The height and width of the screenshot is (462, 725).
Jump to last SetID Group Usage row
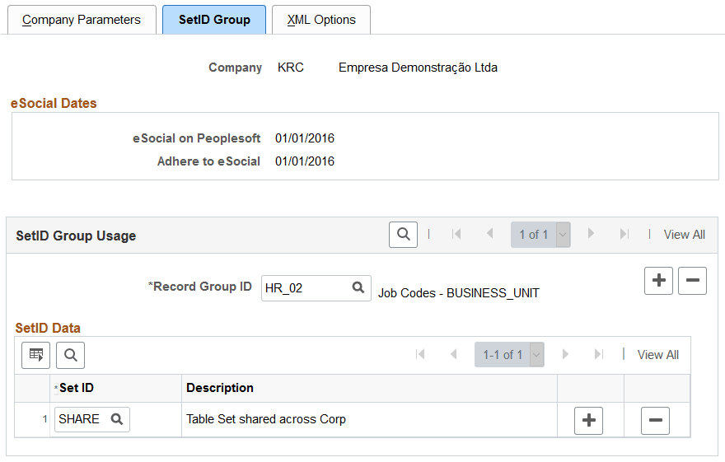[624, 235]
